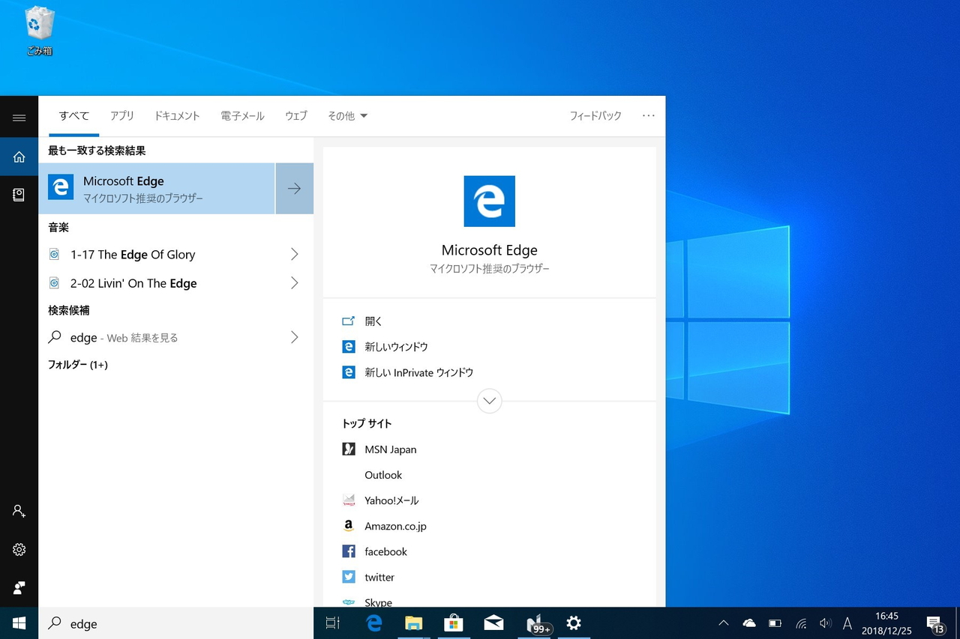Viewport: 960px width, 639px height.
Task: Click the search box containing edge
Action: (x=175, y=623)
